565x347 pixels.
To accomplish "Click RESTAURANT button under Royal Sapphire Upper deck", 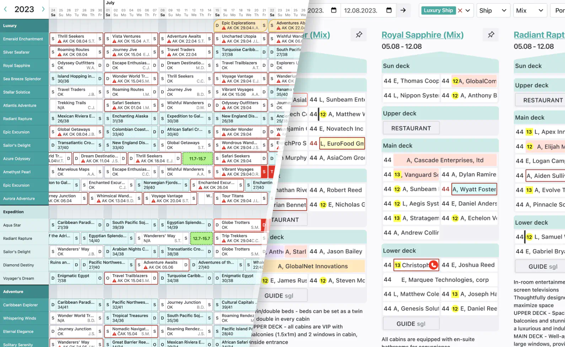I will pyautogui.click(x=411, y=128).
